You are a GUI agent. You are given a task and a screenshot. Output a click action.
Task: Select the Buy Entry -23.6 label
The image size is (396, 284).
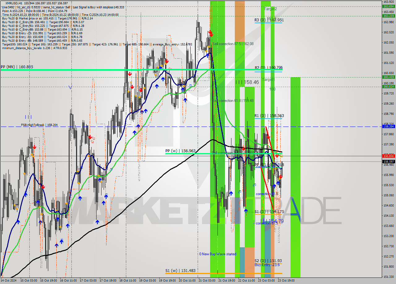267,265
